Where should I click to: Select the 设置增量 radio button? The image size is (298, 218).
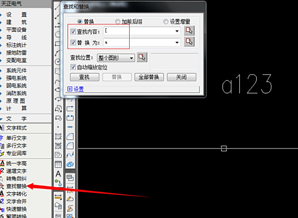coord(166,22)
